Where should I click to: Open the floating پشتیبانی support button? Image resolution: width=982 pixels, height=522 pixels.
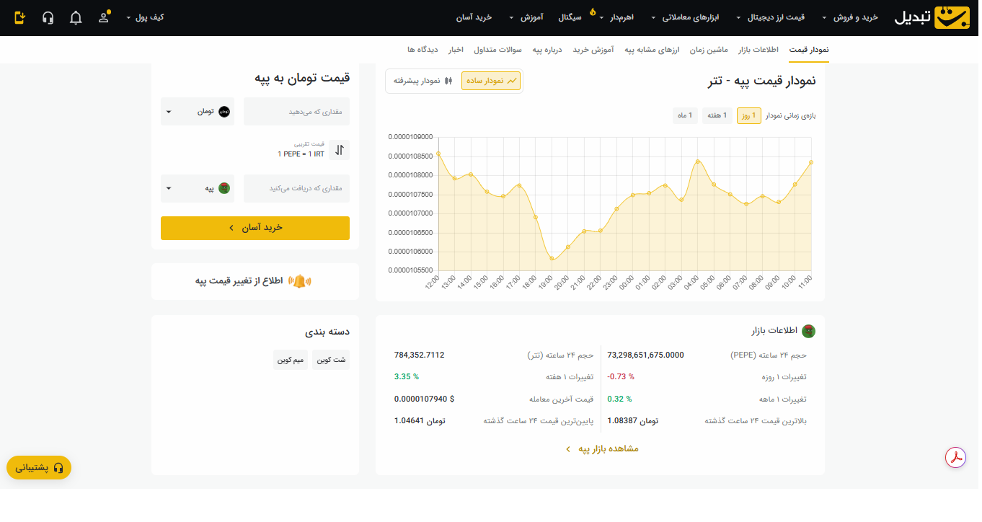coord(38,467)
